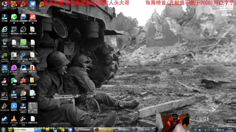Switch to the purple-icon taskbar window
The height and width of the screenshot is (132, 236).
point(142,130)
